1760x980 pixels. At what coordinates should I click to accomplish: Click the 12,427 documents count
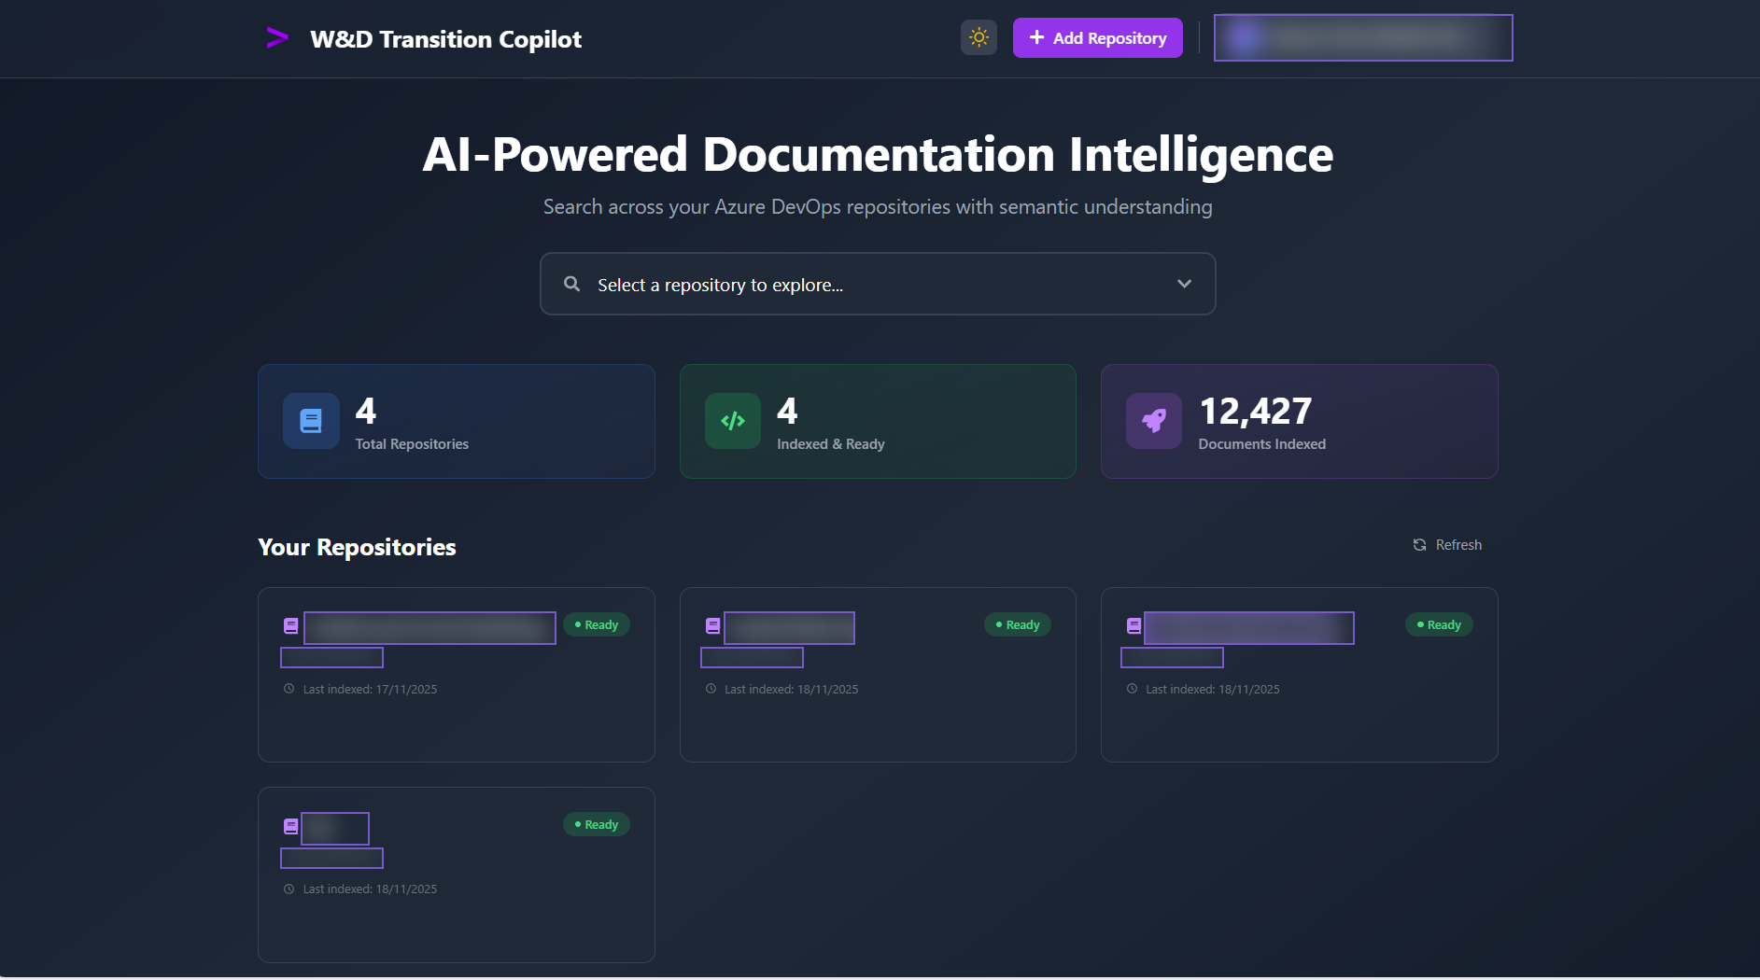[x=1255, y=411]
